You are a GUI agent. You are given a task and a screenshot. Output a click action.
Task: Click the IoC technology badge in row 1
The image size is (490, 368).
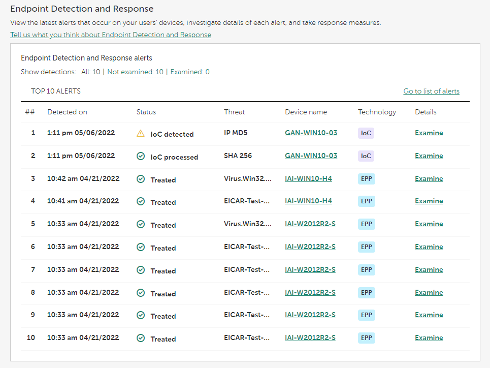pos(366,133)
